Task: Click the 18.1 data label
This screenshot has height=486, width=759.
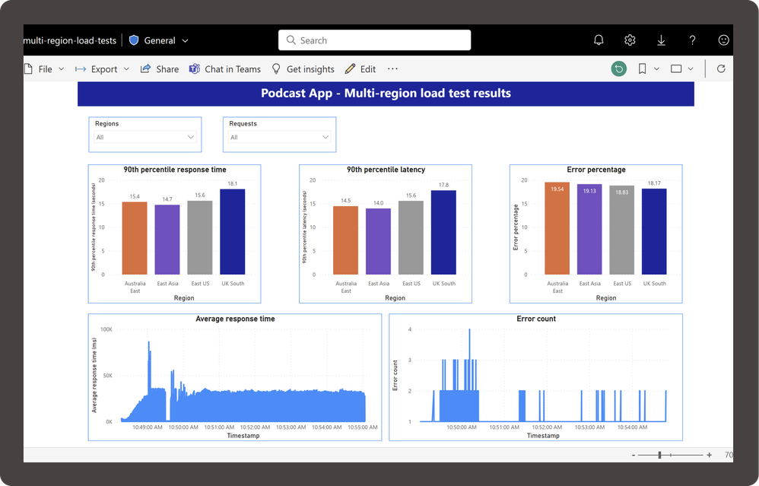Action: point(233,183)
